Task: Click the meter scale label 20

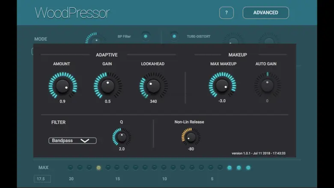Action: coord(71,179)
